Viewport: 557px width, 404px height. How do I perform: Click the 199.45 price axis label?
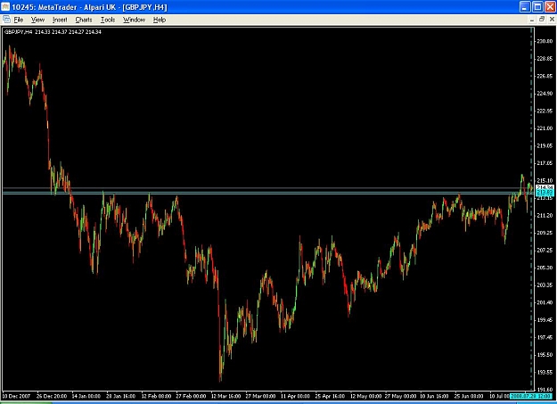coord(545,320)
